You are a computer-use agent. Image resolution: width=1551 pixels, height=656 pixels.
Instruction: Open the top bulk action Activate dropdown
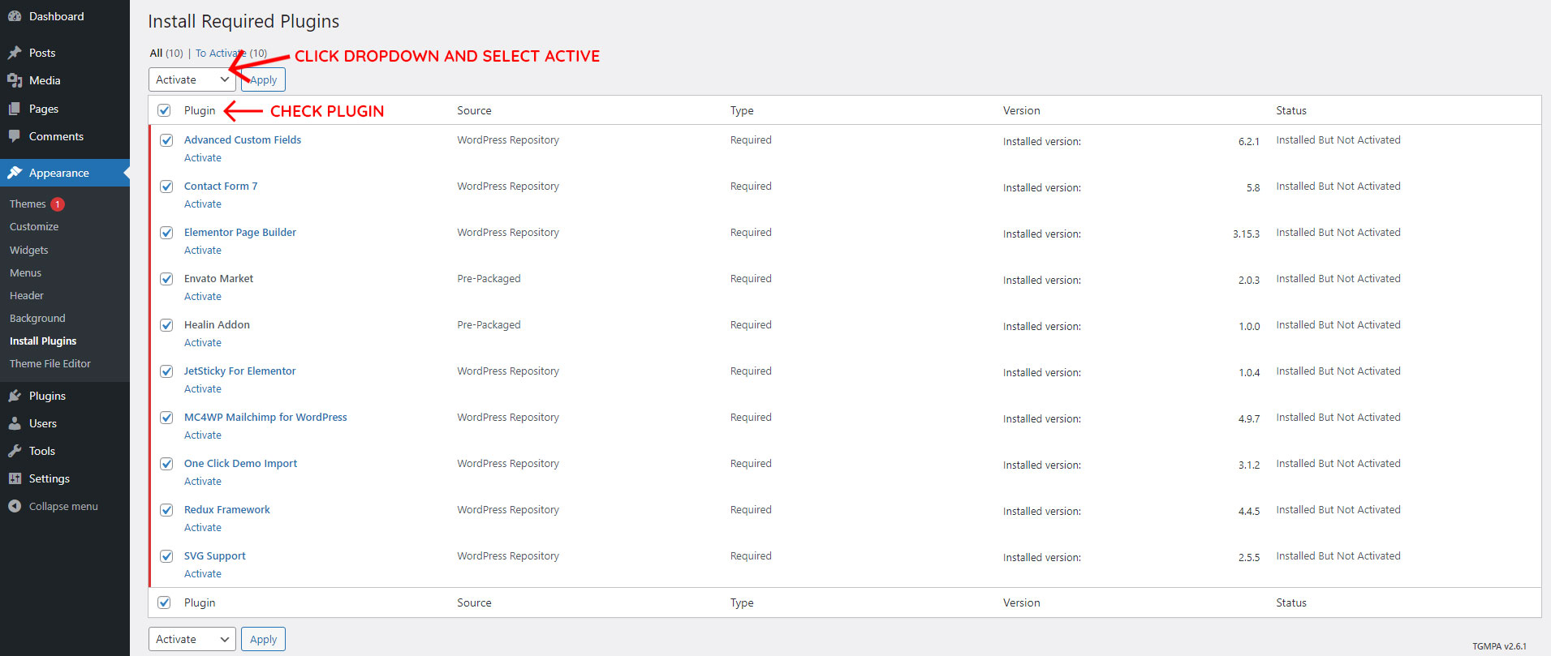[192, 79]
